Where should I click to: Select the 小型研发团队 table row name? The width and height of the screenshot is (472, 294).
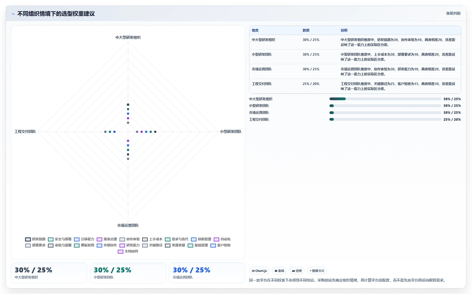click(x=262, y=55)
